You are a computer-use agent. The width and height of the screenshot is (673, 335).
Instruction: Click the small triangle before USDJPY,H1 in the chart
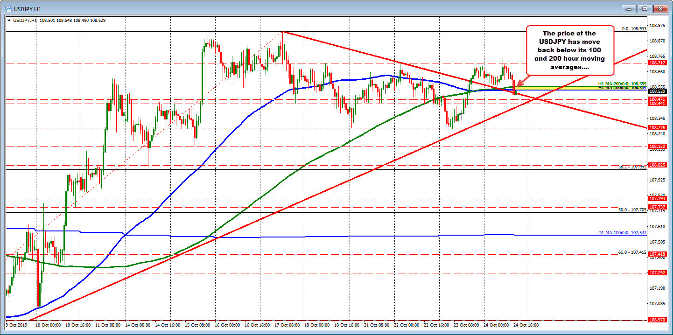[x=8, y=21]
